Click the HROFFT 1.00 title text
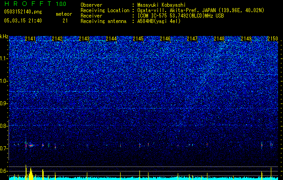Viewport: 283px width, 180px height. tap(35, 4)
